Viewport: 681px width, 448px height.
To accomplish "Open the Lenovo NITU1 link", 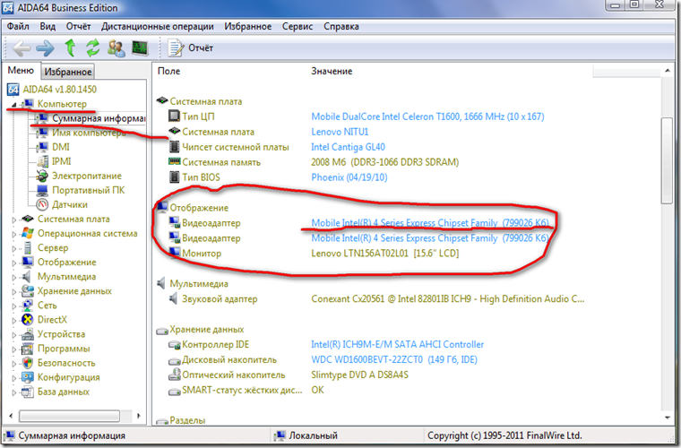I will click(x=340, y=132).
